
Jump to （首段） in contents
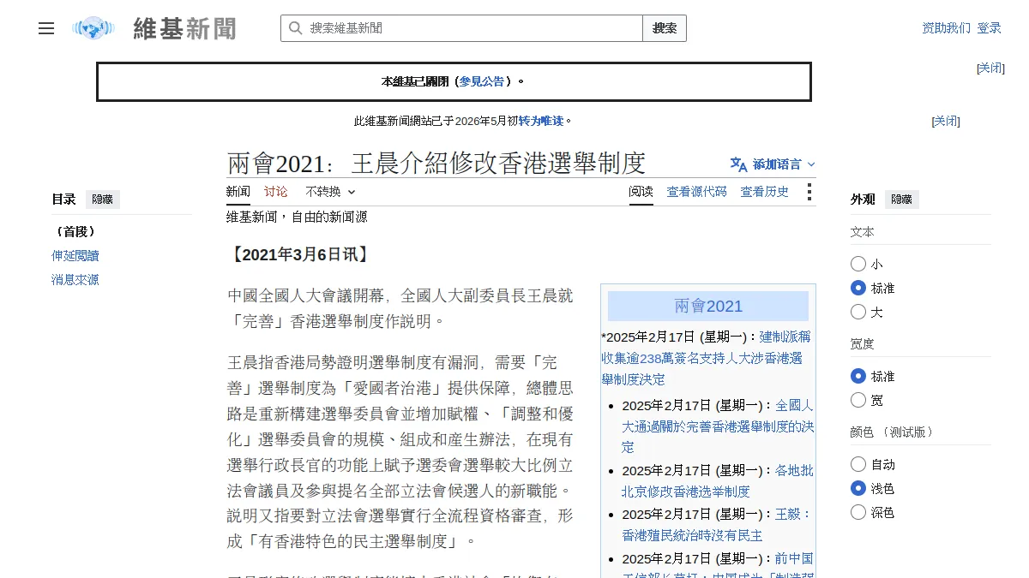coord(75,232)
